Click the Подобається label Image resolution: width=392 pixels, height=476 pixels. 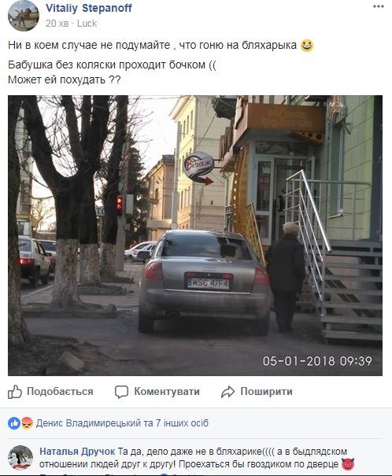60,392
